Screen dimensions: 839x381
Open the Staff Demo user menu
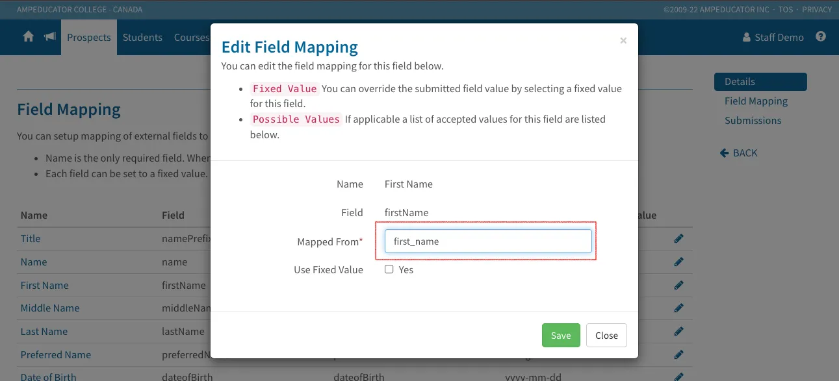[x=773, y=37]
